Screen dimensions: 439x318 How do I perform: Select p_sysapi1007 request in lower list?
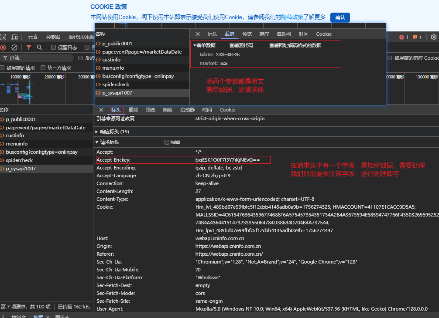pos(47,169)
